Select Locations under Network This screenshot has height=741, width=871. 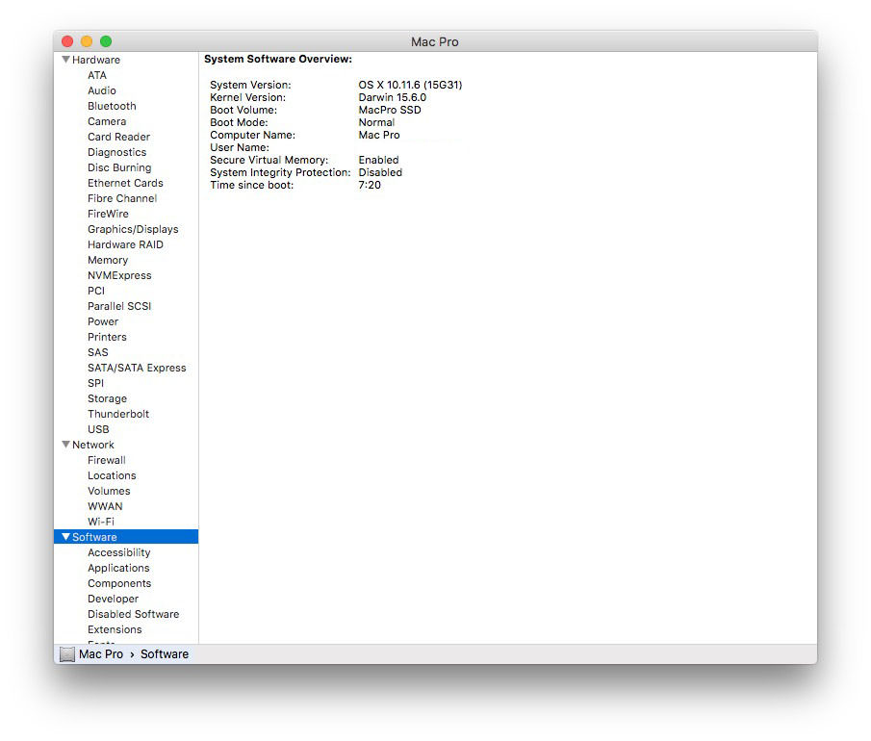tap(112, 475)
